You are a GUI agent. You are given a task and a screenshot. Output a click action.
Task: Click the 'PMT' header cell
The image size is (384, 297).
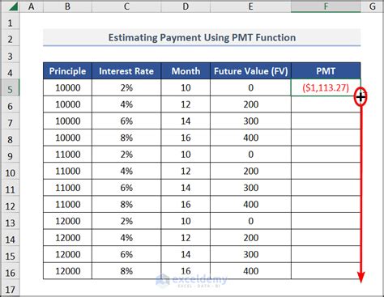326,71
